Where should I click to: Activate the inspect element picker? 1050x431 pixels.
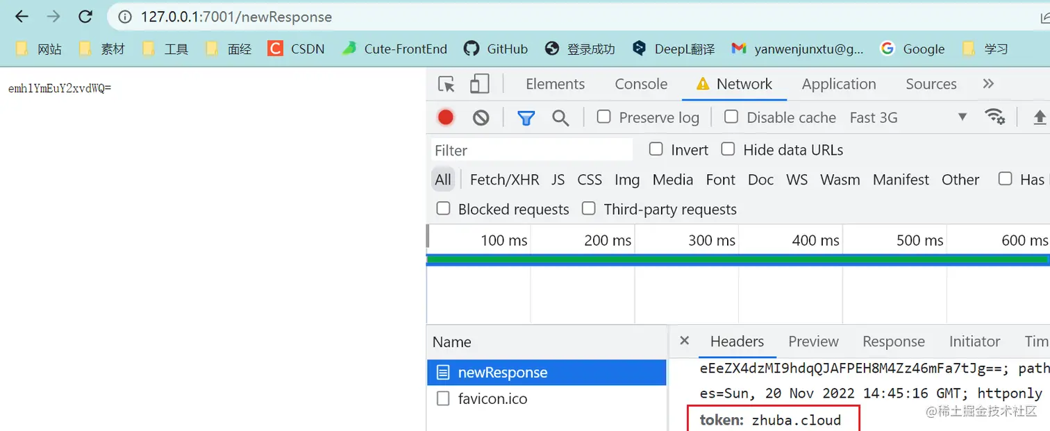tap(447, 84)
